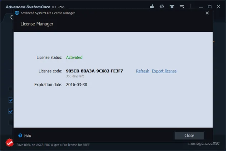Image resolution: width=226 pixels, height=151 pixels.
Task: Close the License Manager dialog with X
Action: (x=207, y=13)
